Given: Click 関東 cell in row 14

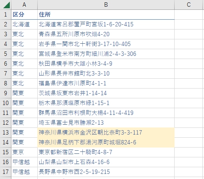Looking at the screenshot, I should pos(24,142).
